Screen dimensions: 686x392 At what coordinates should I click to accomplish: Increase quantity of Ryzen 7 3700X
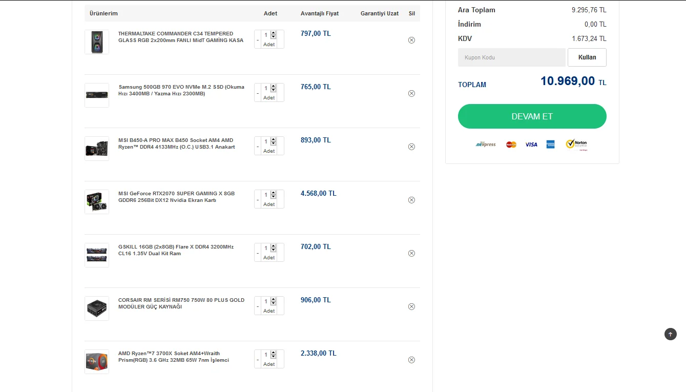click(273, 353)
